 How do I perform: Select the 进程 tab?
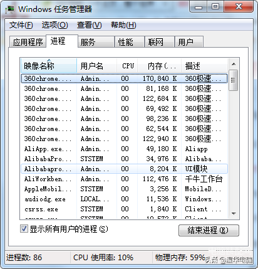(62, 41)
